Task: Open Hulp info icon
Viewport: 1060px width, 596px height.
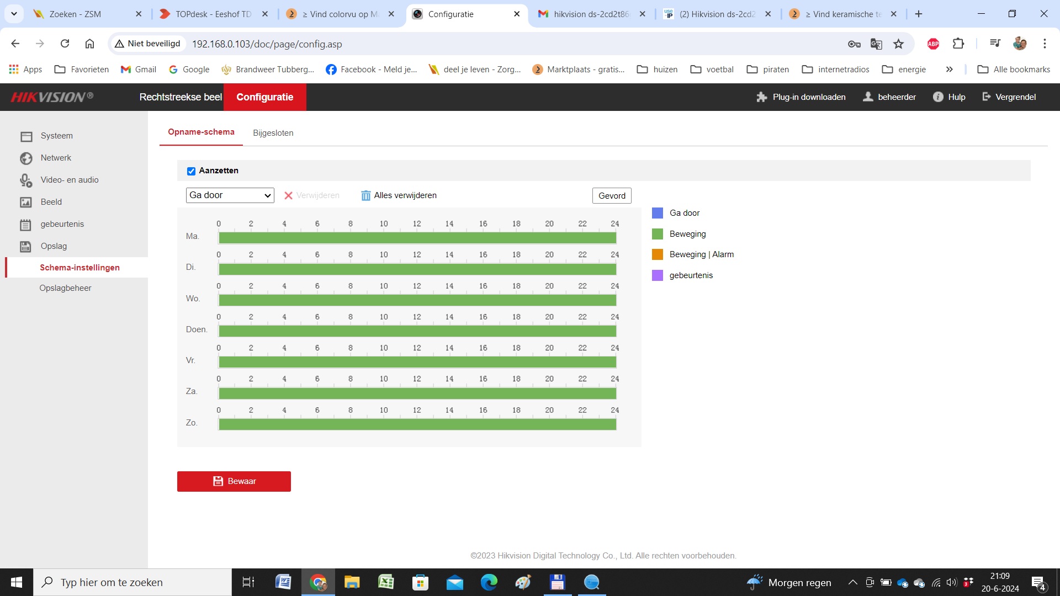Action: [938, 97]
